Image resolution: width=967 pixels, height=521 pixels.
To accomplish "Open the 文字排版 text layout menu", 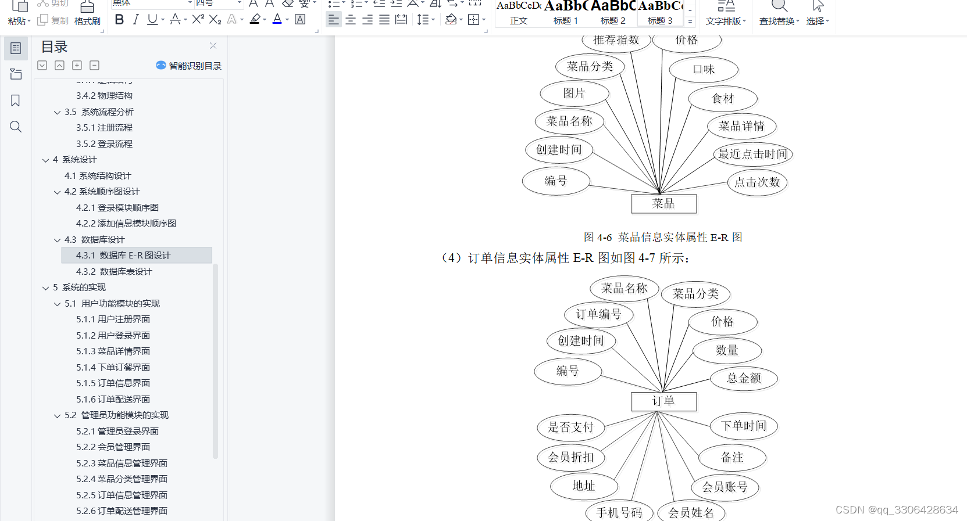I will [726, 13].
